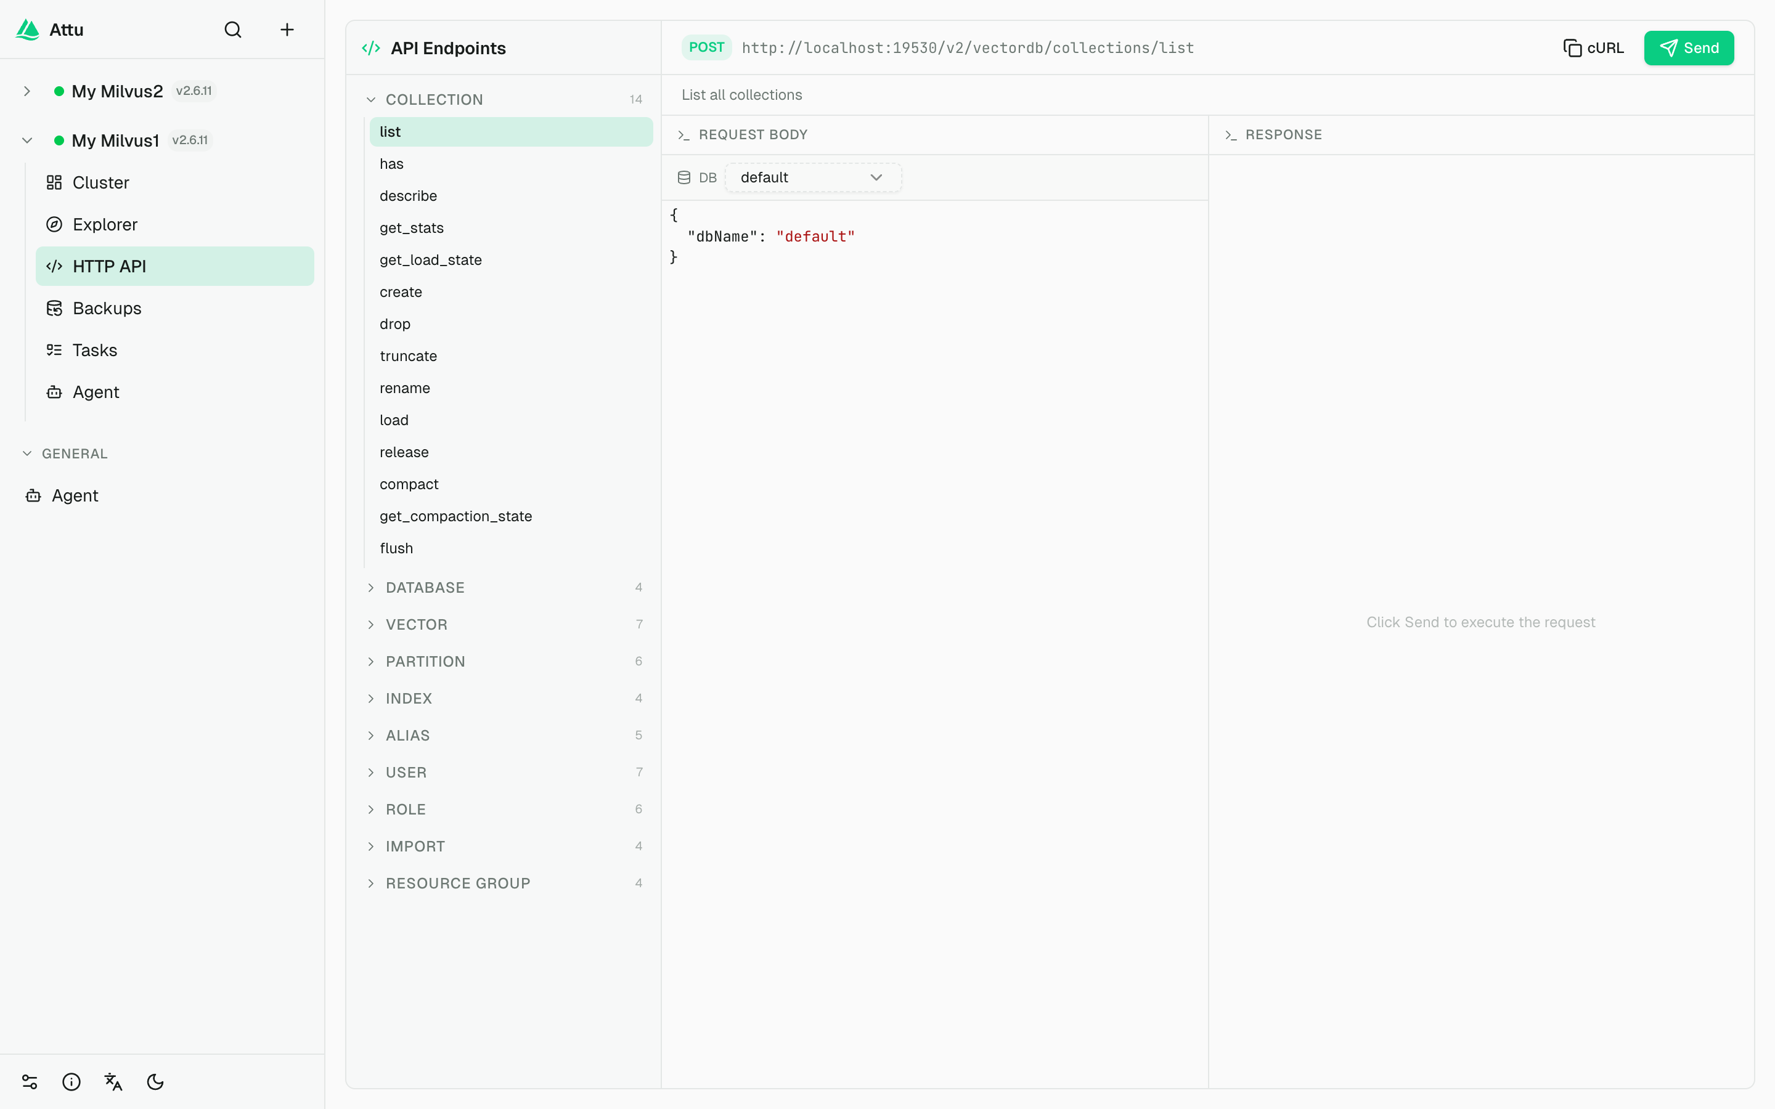Viewport: 1775px width, 1109px height.
Task: Expand the IMPORT endpoint group
Action: coord(371,847)
